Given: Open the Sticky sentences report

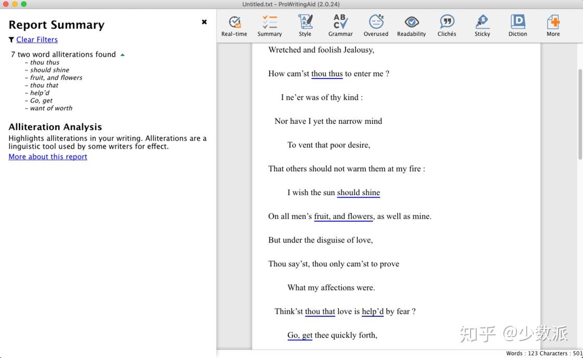Looking at the screenshot, I should click(482, 25).
